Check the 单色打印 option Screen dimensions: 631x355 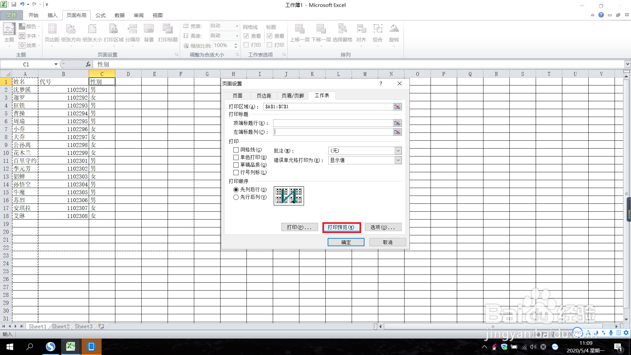(x=236, y=157)
